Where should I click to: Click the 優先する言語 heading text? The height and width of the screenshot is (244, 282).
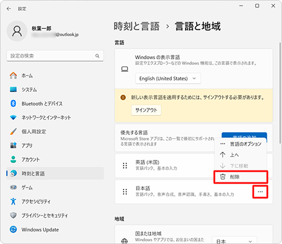(x=134, y=133)
